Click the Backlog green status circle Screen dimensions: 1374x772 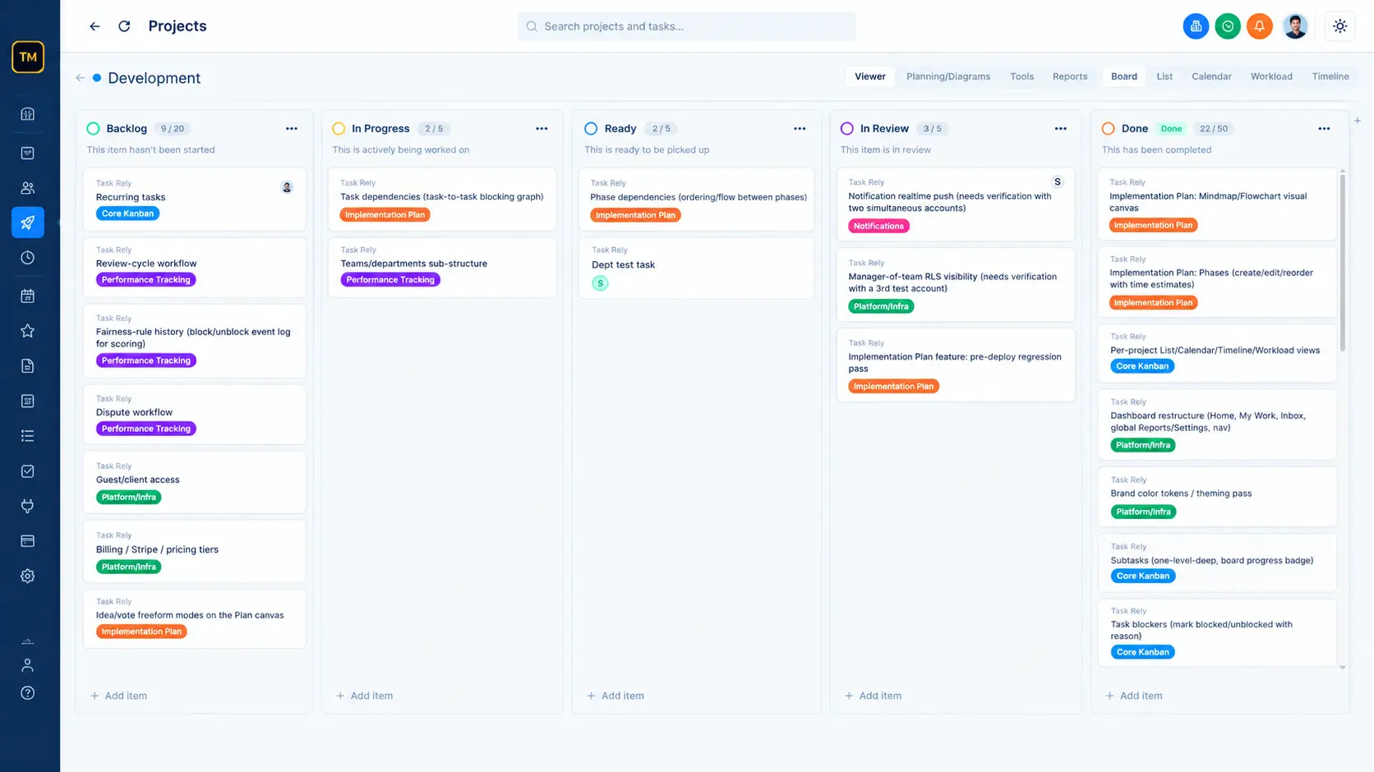coord(93,129)
